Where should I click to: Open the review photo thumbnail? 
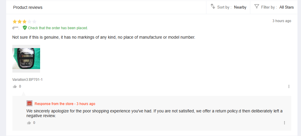26,59
